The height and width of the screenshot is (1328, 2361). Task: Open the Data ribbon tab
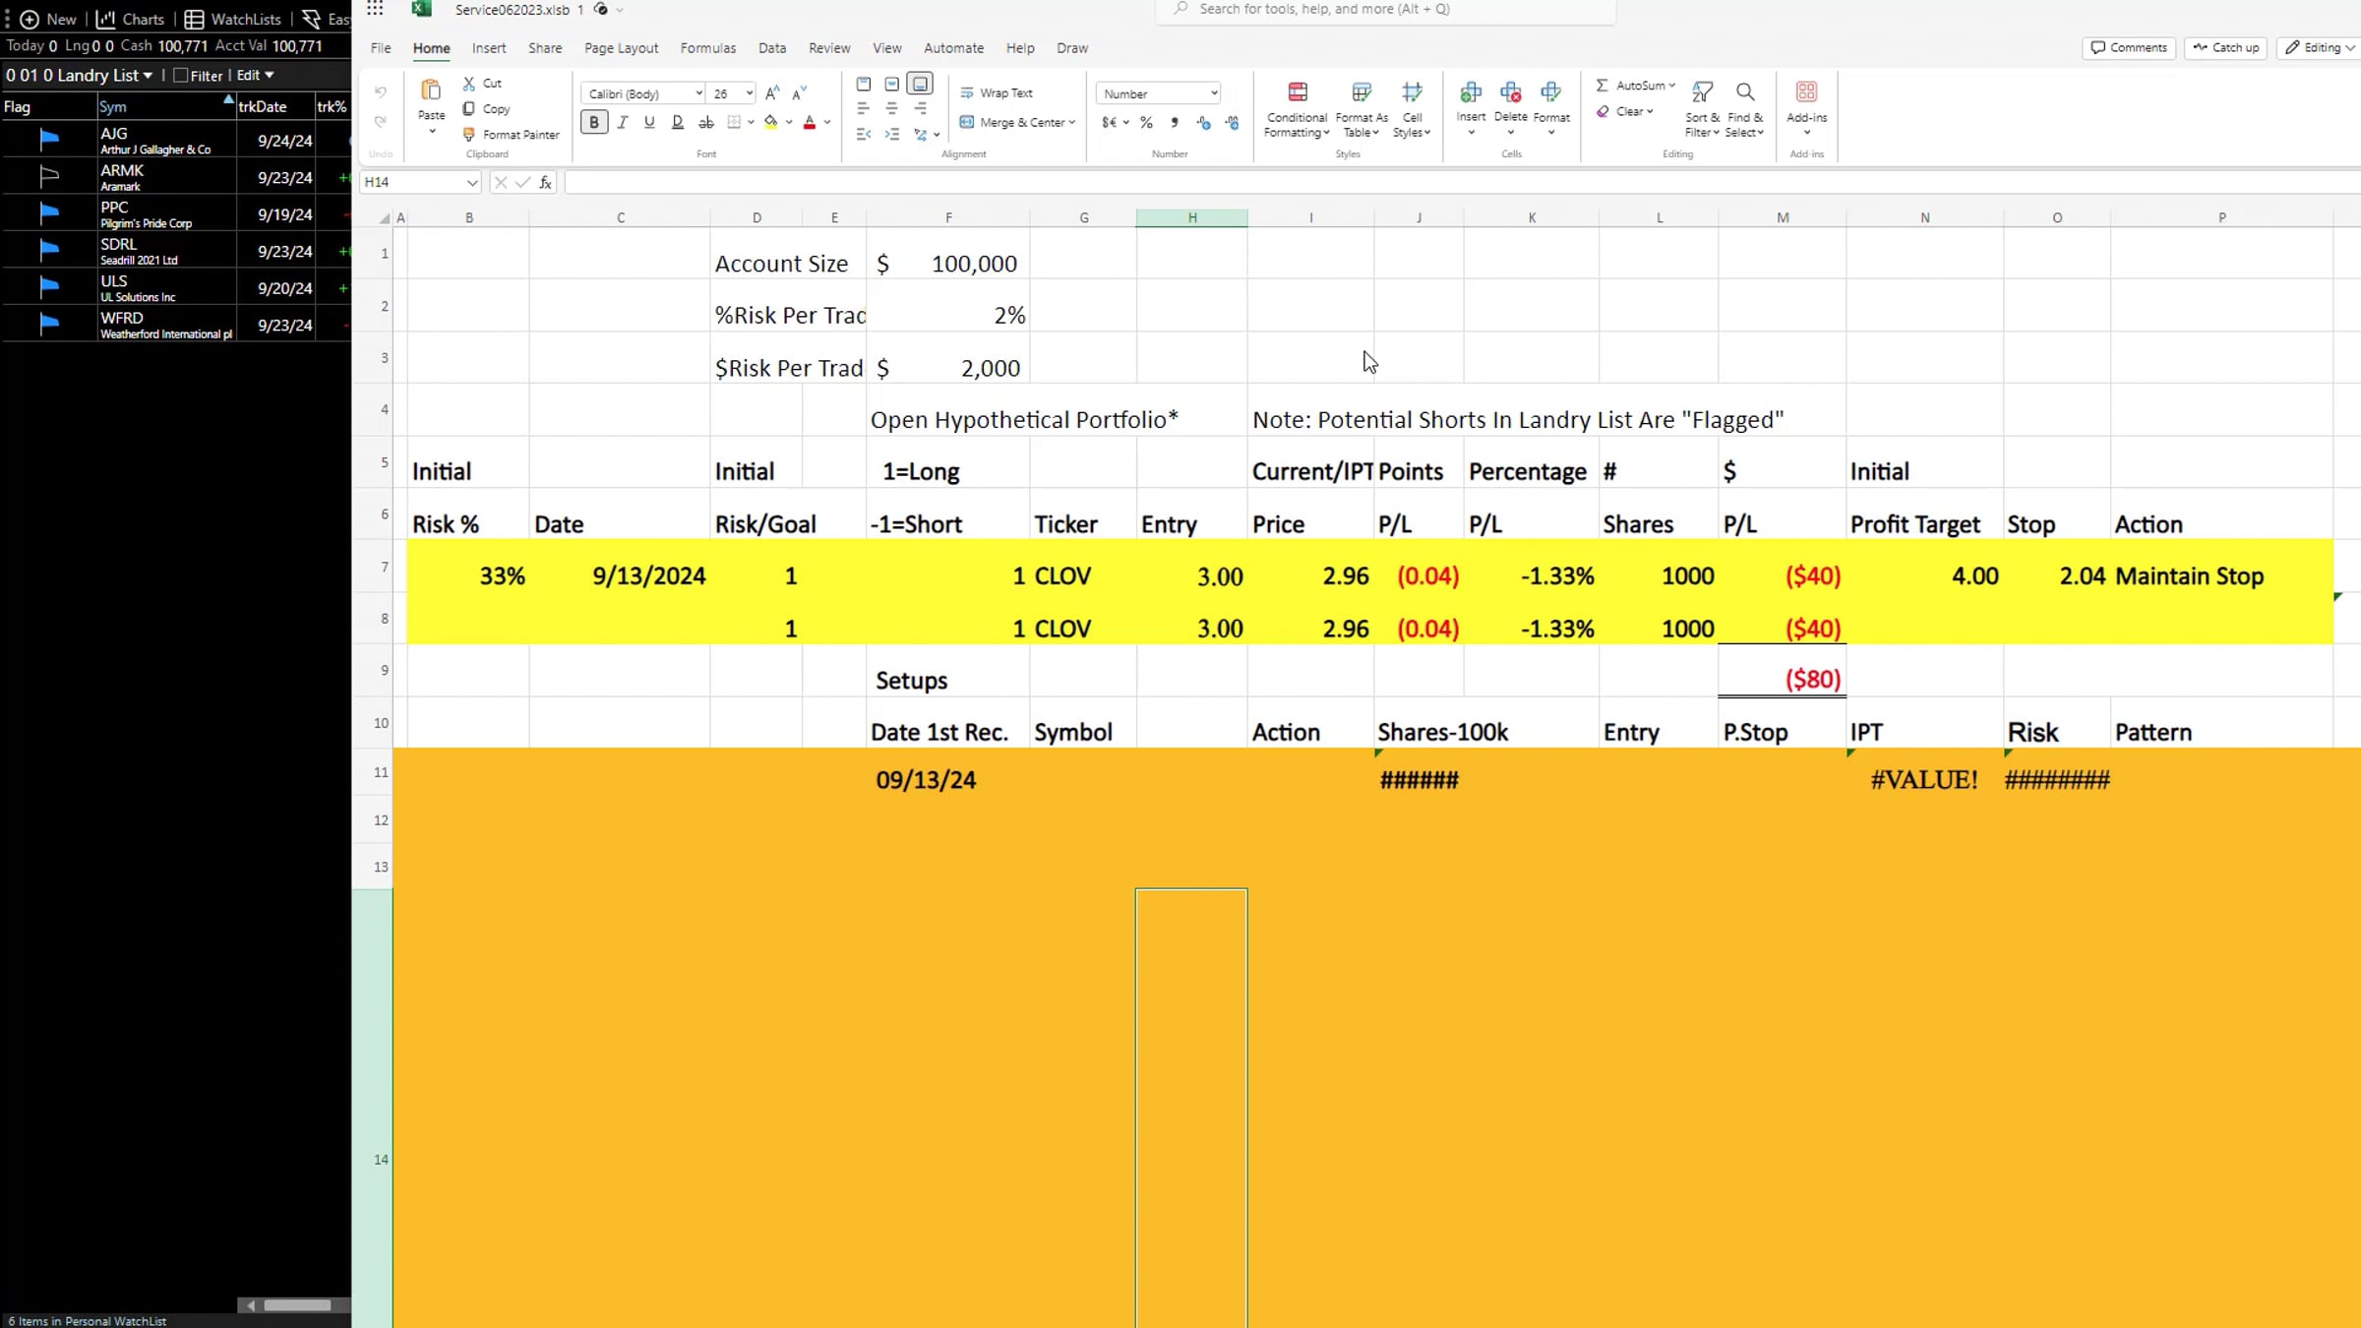[x=772, y=48]
